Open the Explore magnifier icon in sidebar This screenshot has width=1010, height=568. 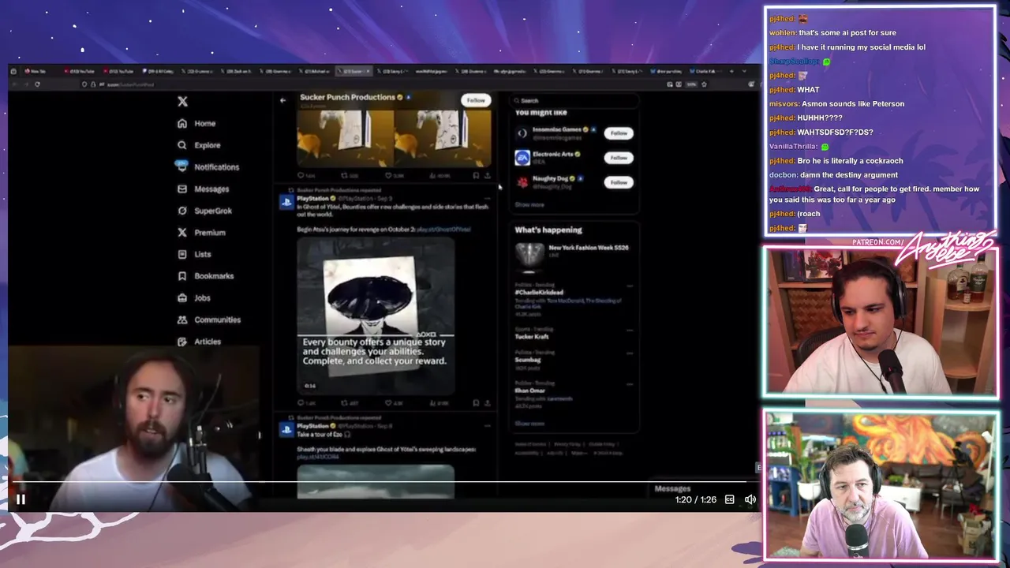(x=182, y=145)
